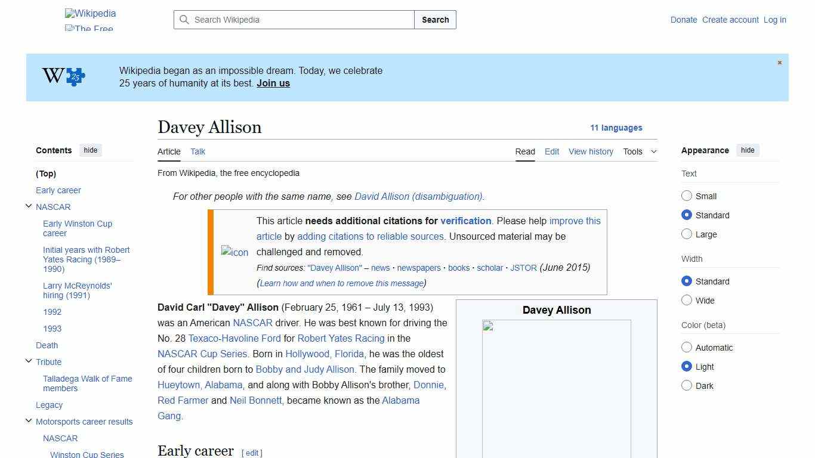Hide the Appearance panel
Image resolution: width=815 pixels, height=458 pixels.
click(x=748, y=150)
